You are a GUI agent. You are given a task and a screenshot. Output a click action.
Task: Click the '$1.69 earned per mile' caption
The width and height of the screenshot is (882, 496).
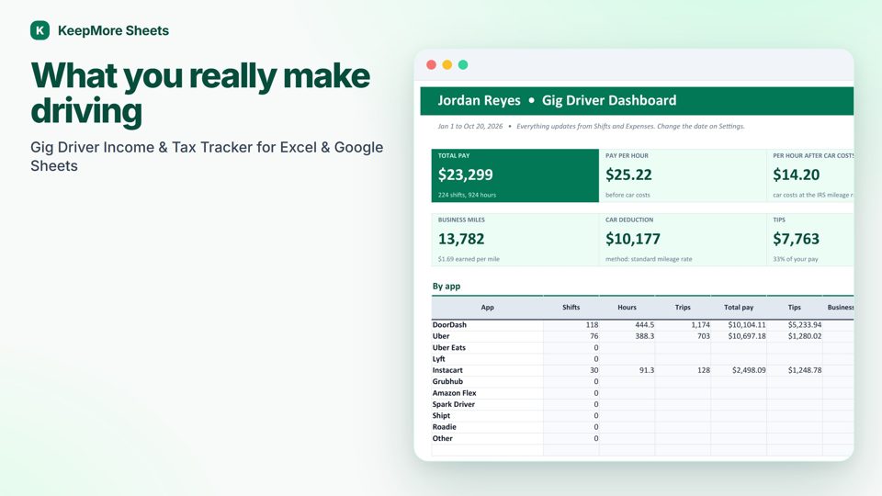469,259
